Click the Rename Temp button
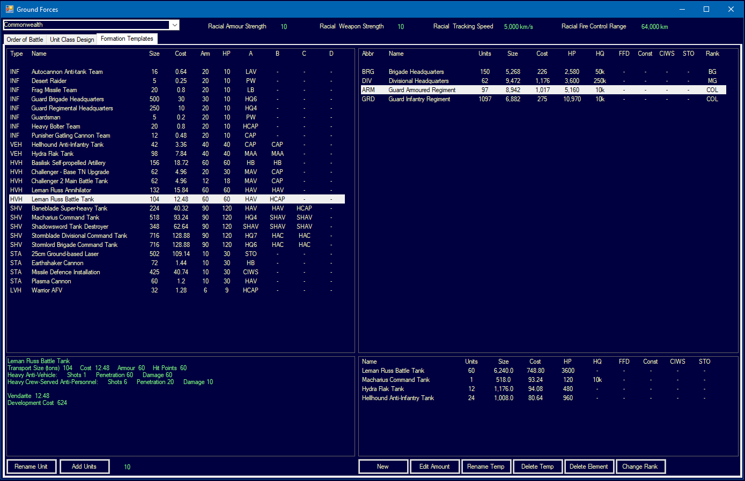This screenshot has width=745, height=481. pyautogui.click(x=486, y=467)
